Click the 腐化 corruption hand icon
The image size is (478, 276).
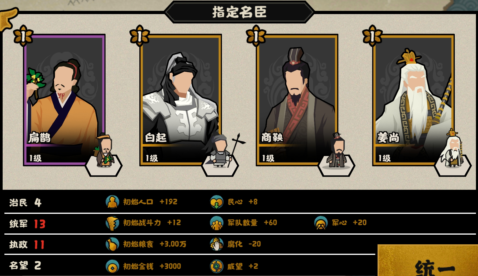217,244
